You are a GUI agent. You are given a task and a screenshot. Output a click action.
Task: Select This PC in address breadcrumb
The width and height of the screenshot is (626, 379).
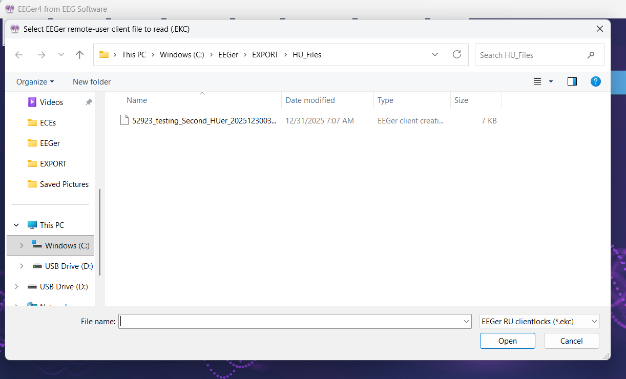click(x=134, y=55)
